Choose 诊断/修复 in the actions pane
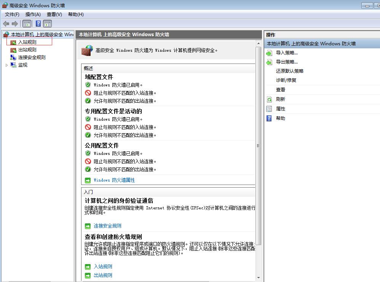 286,80
